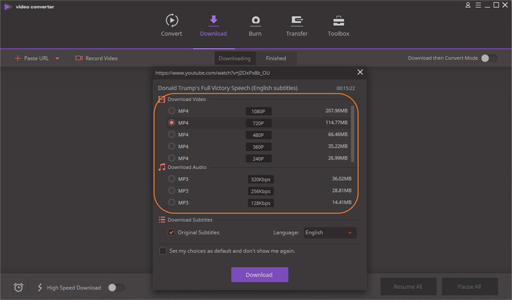Click the High Speed Download lightning icon
Viewport: 512px width, 300px height.
(40, 287)
